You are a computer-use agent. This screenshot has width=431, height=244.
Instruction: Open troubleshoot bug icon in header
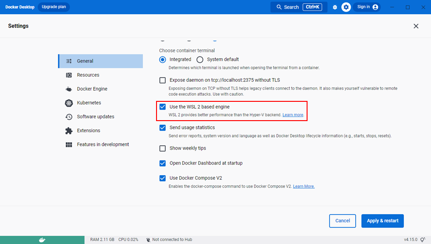pyautogui.click(x=335, y=7)
